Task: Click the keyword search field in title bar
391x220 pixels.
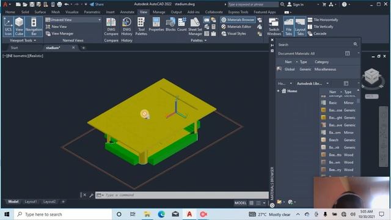Action: tap(253, 4)
